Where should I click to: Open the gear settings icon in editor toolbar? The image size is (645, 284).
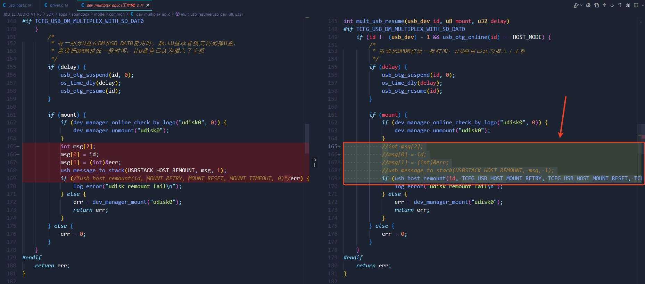coord(588,5)
